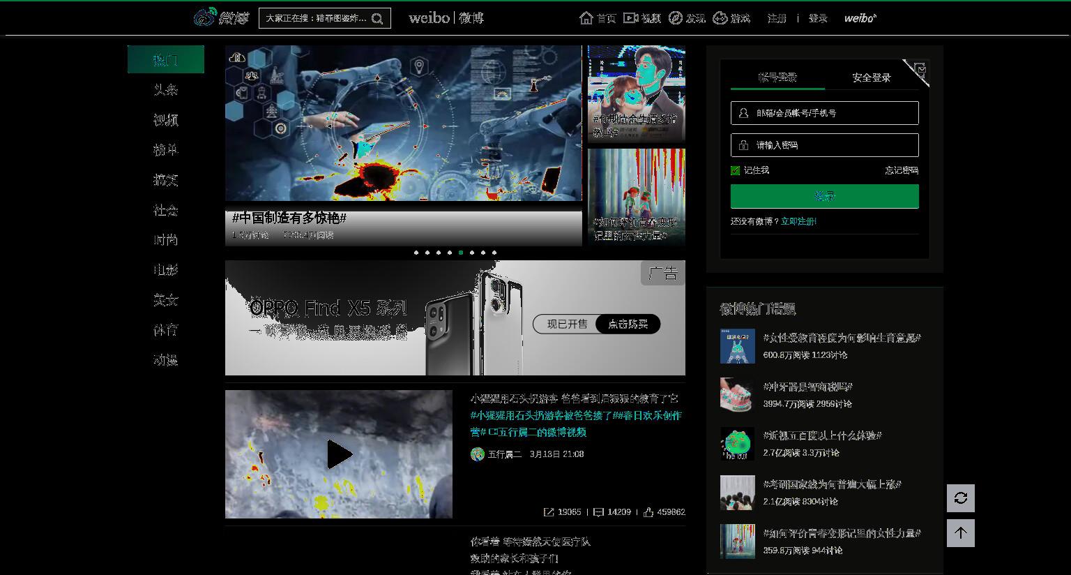This screenshot has width=1071, height=575.
Task: Click the 现已开售 ad button
Action: point(566,324)
